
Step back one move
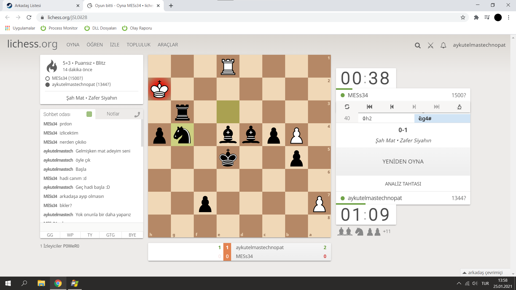point(392,107)
